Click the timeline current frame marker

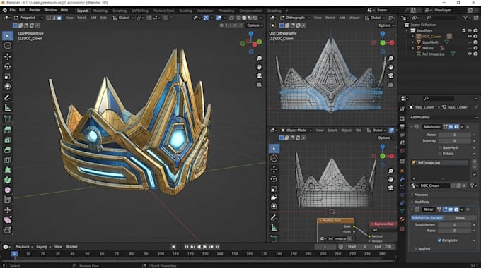(x=14, y=254)
